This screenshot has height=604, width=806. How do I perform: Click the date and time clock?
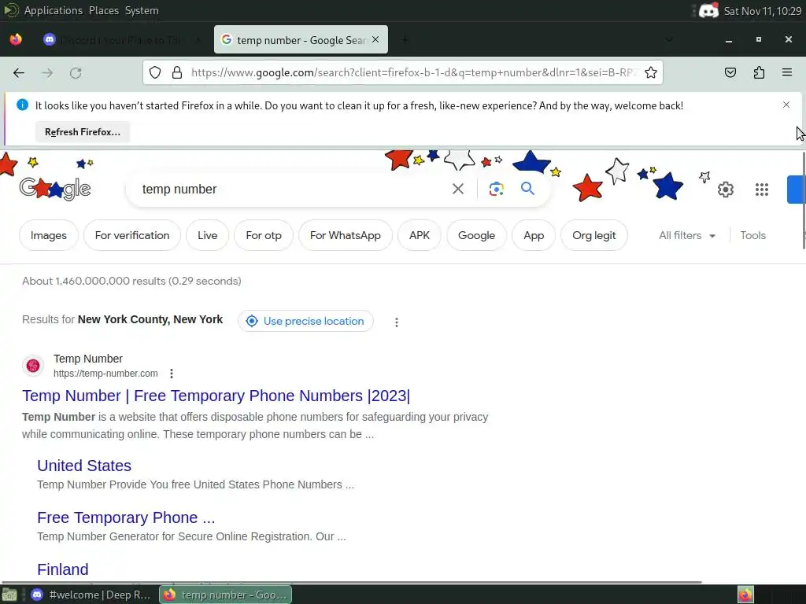click(x=762, y=10)
